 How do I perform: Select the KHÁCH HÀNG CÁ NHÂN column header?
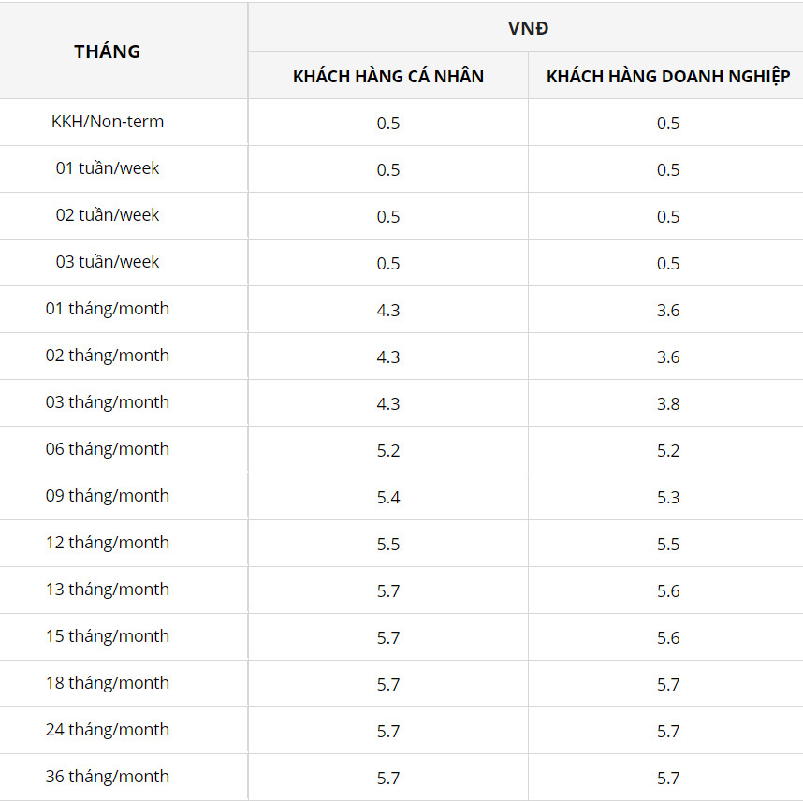pyautogui.click(x=388, y=77)
